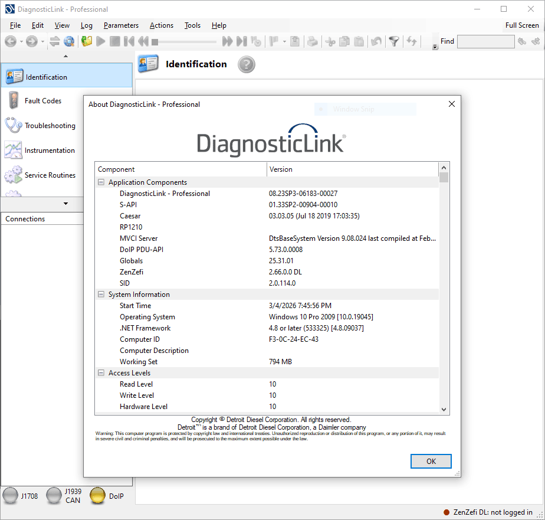Screen dimensions: 545x520
Task: Collapse the Application Components section
Action: pos(101,182)
